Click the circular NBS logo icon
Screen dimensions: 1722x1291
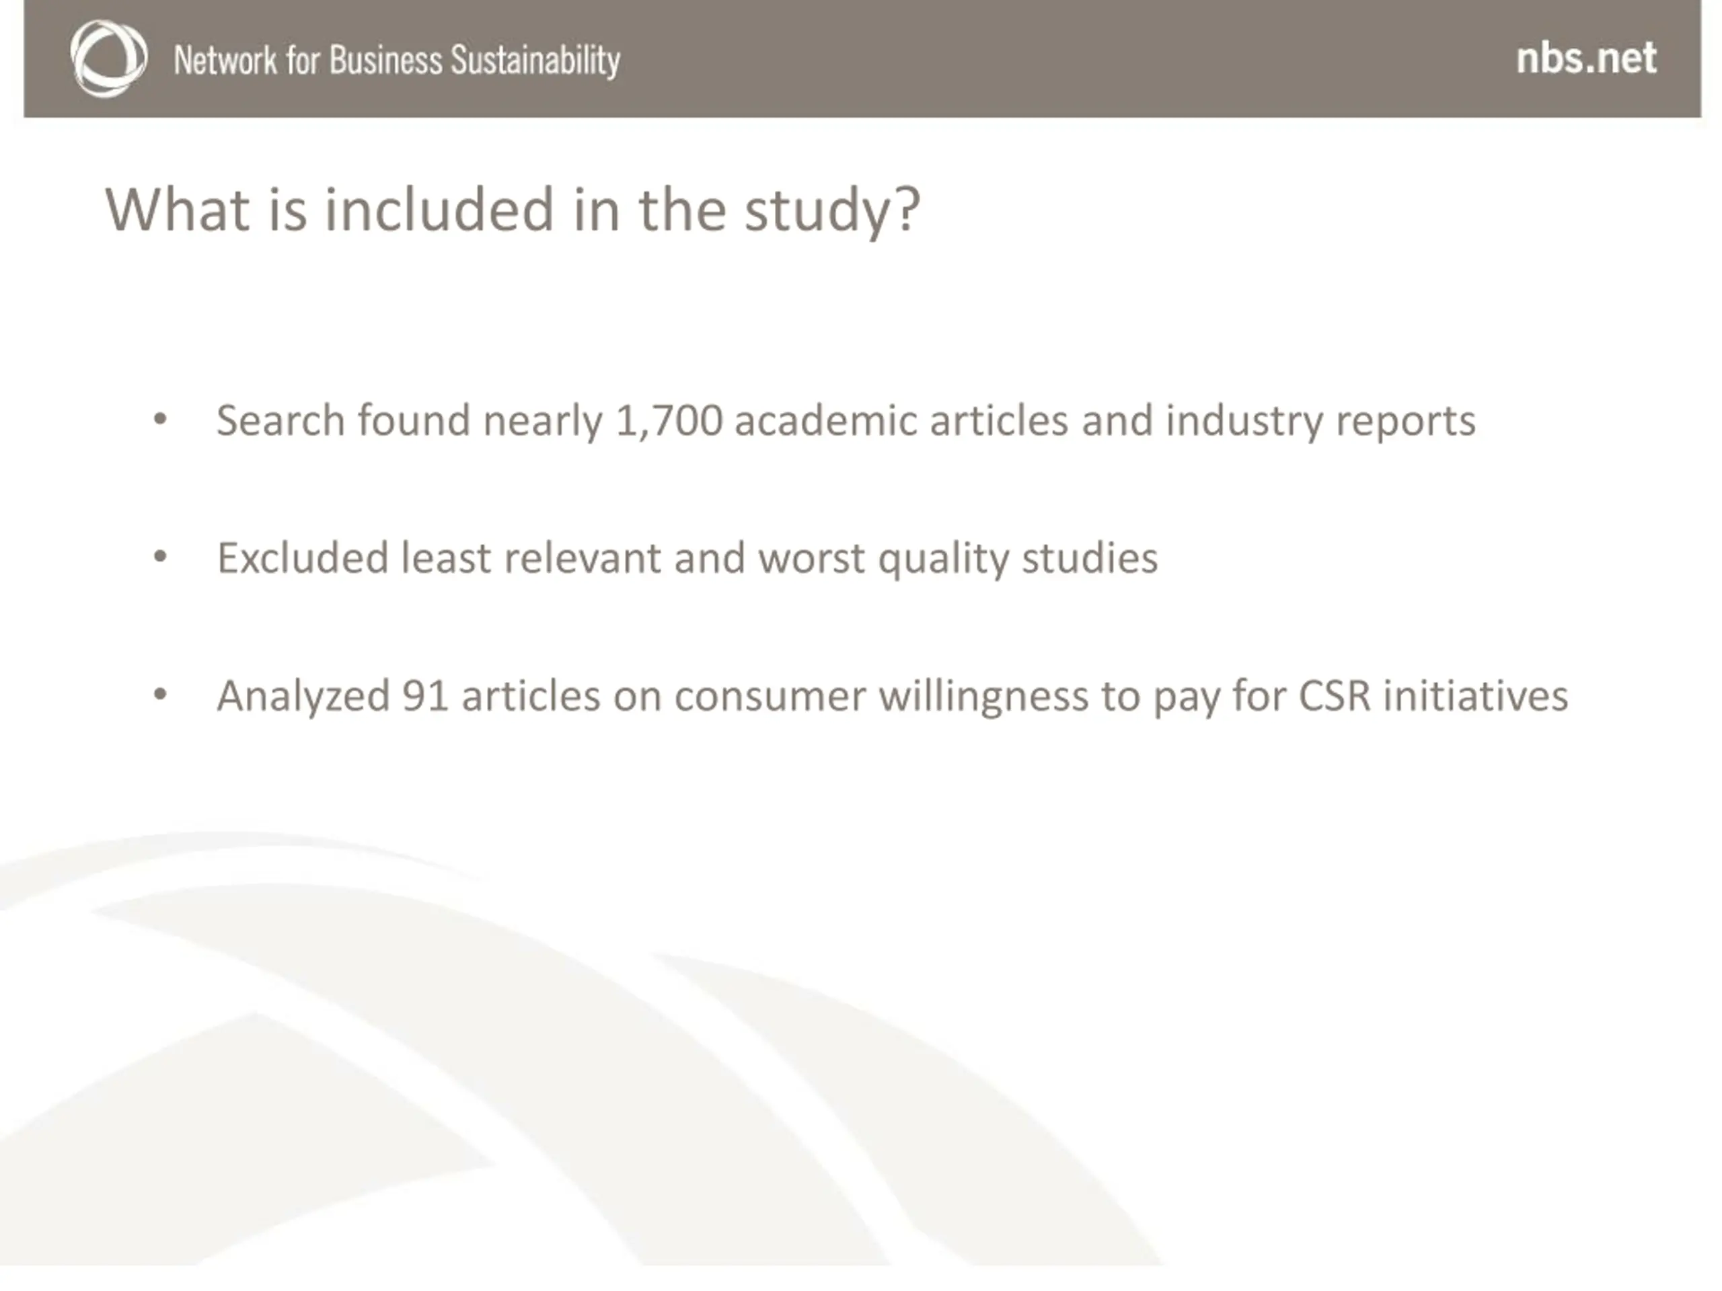point(108,58)
